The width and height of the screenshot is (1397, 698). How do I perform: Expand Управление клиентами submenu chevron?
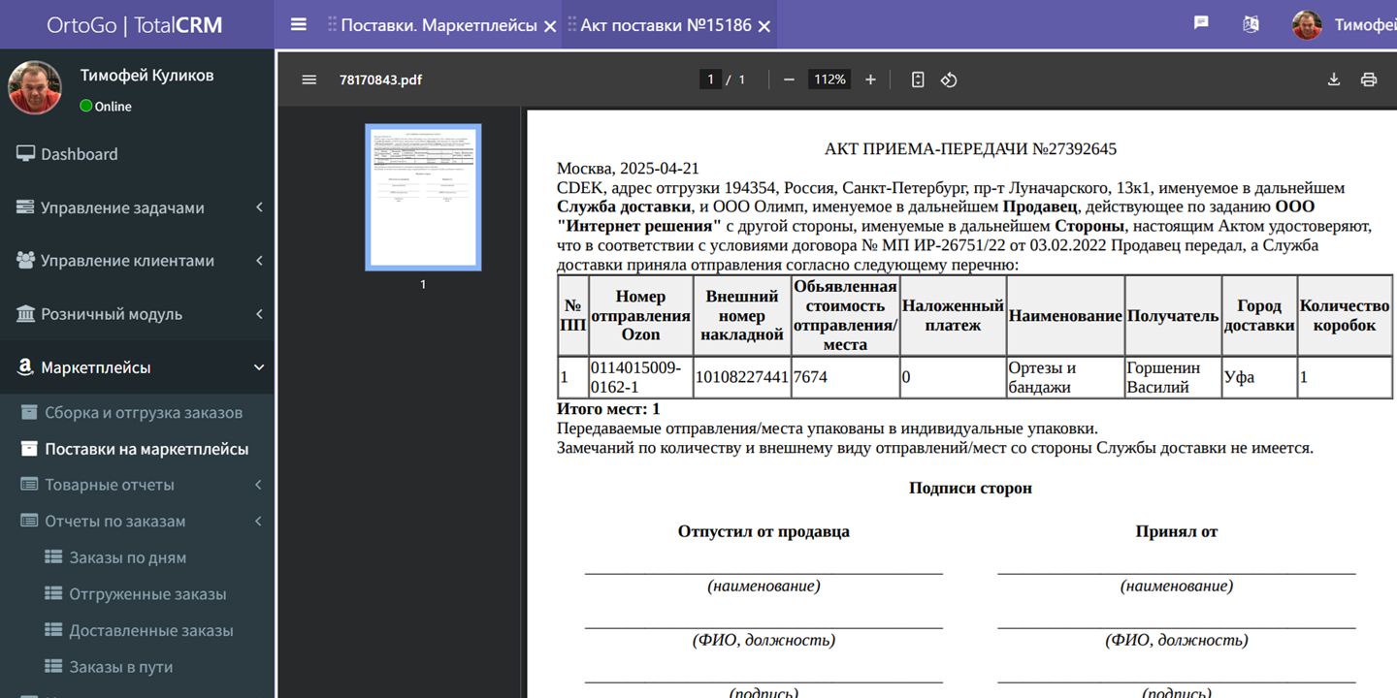point(260,261)
